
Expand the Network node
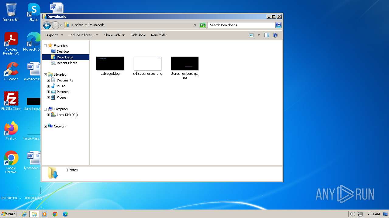(46, 126)
